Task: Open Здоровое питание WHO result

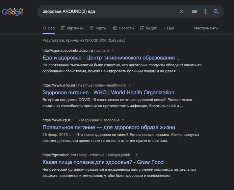Action: [x=108, y=93]
